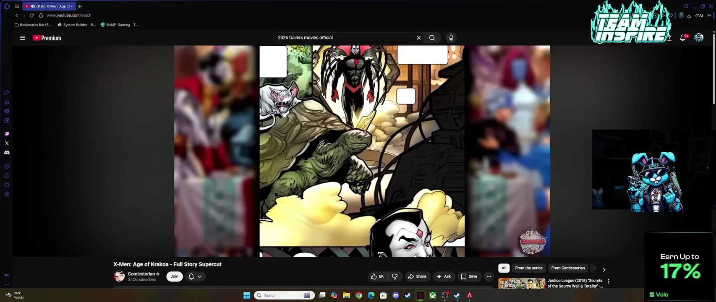Open weather widget showing 36°F
Image resolution: width=716 pixels, height=302 pixels.
click(x=15, y=295)
